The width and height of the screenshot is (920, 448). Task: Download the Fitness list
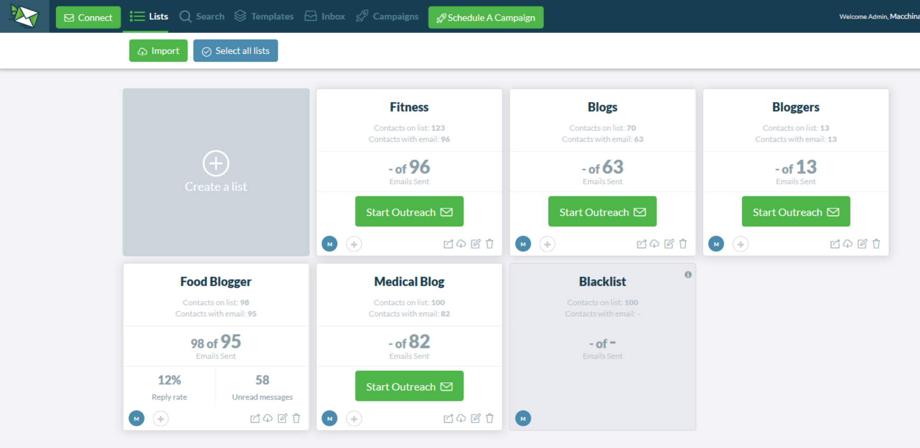[462, 244]
